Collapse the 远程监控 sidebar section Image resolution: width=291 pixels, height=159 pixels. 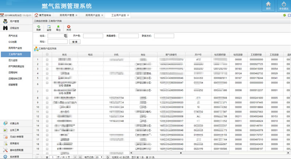(16, 28)
